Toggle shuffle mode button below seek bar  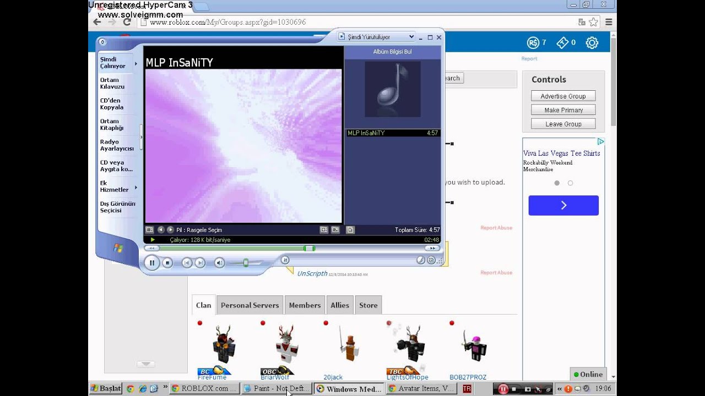(285, 260)
